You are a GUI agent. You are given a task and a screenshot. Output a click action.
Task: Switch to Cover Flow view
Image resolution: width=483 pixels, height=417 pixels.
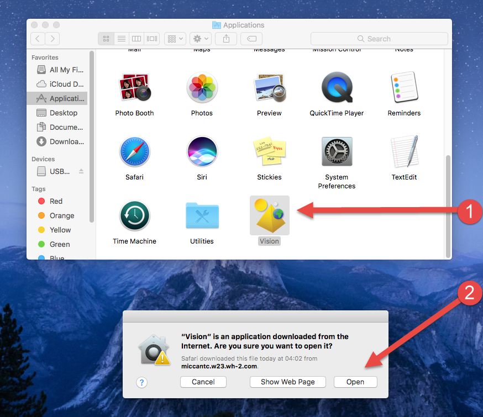(152, 39)
